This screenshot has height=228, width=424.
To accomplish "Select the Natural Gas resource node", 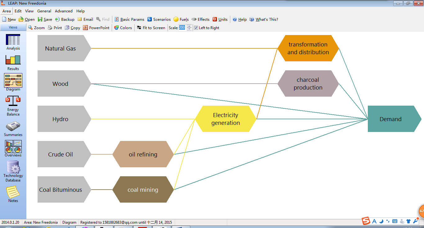I will (64, 48).
